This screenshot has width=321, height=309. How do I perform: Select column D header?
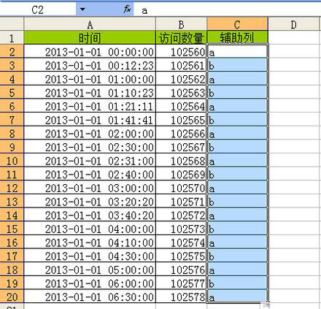point(293,24)
